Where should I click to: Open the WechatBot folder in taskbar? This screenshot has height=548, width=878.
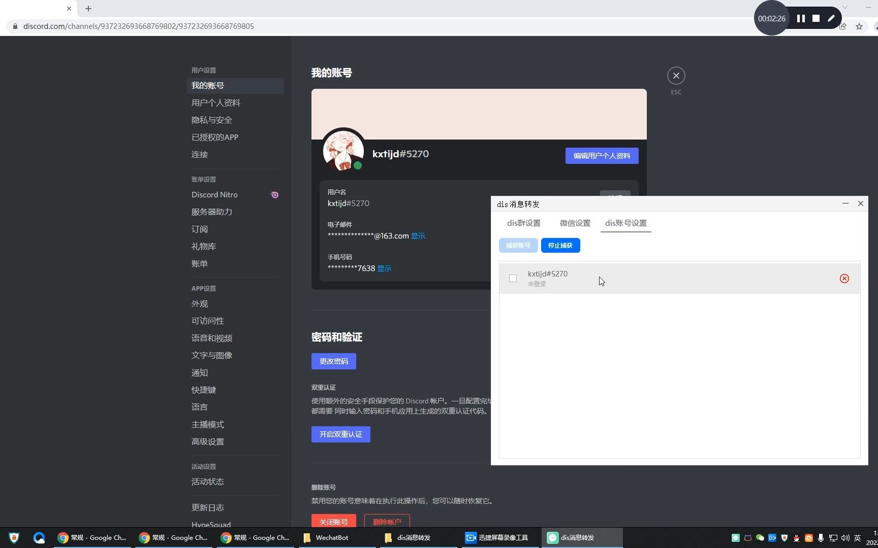[336, 538]
